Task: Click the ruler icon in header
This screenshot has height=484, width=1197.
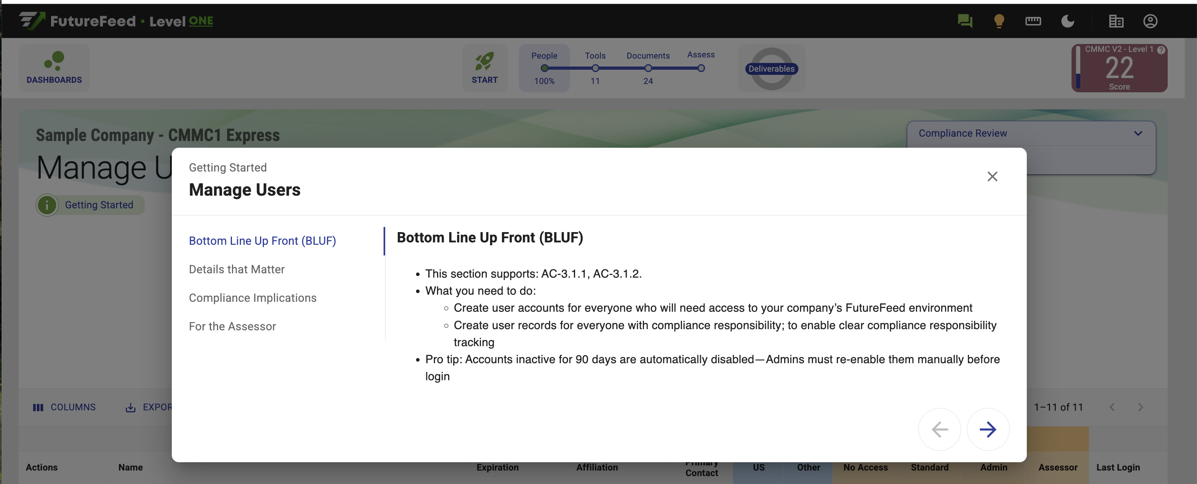Action: tap(1033, 21)
